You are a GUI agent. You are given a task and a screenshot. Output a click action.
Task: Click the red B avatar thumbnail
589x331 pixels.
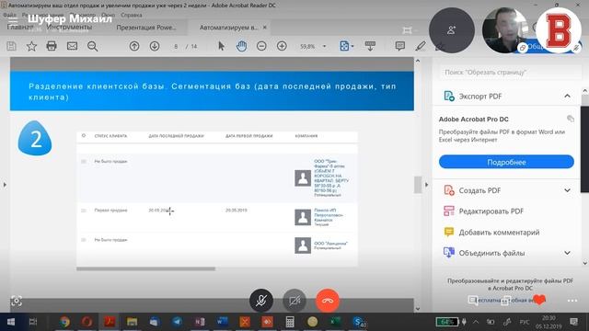(x=559, y=30)
